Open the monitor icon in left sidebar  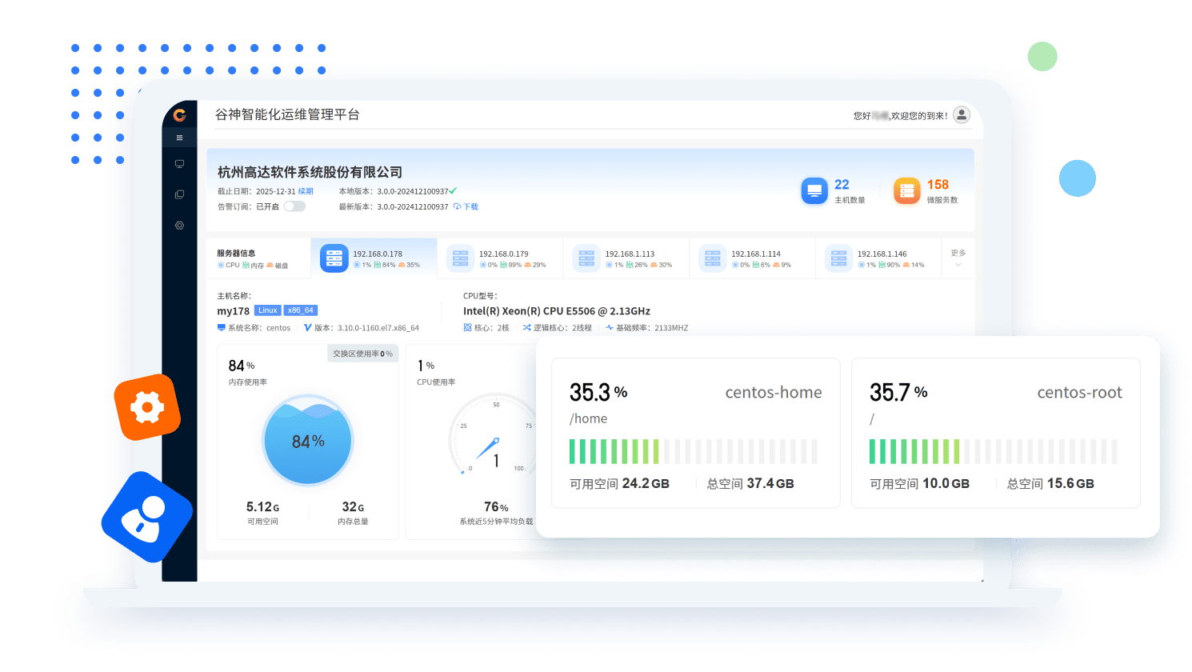point(179,164)
